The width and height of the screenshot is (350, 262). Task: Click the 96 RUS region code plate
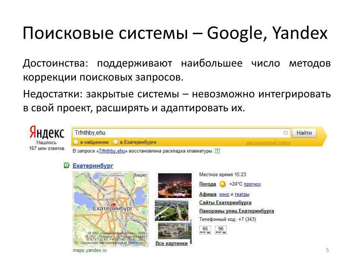coord(220,230)
